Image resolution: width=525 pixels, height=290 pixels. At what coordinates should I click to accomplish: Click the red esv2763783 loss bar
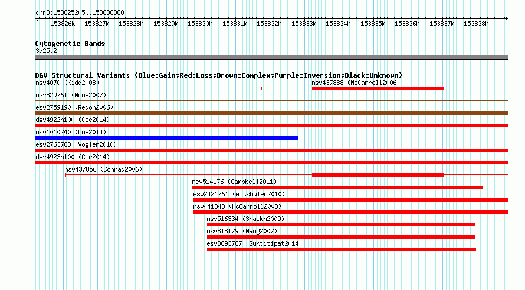click(271, 150)
